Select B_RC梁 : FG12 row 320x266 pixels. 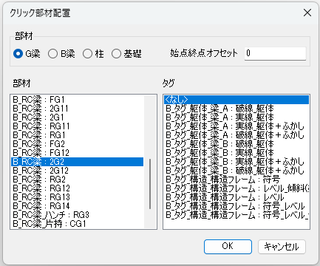78,153
